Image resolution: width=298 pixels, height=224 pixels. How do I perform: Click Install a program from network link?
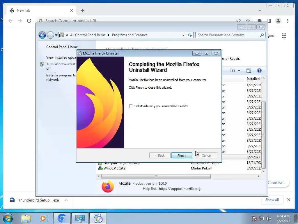click(61, 77)
